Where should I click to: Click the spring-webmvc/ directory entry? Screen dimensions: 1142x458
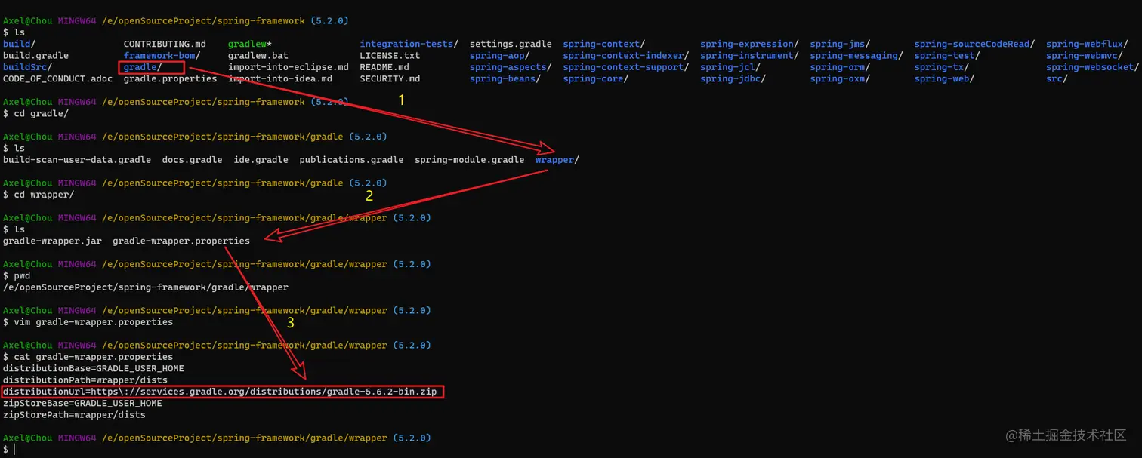tap(1085, 56)
